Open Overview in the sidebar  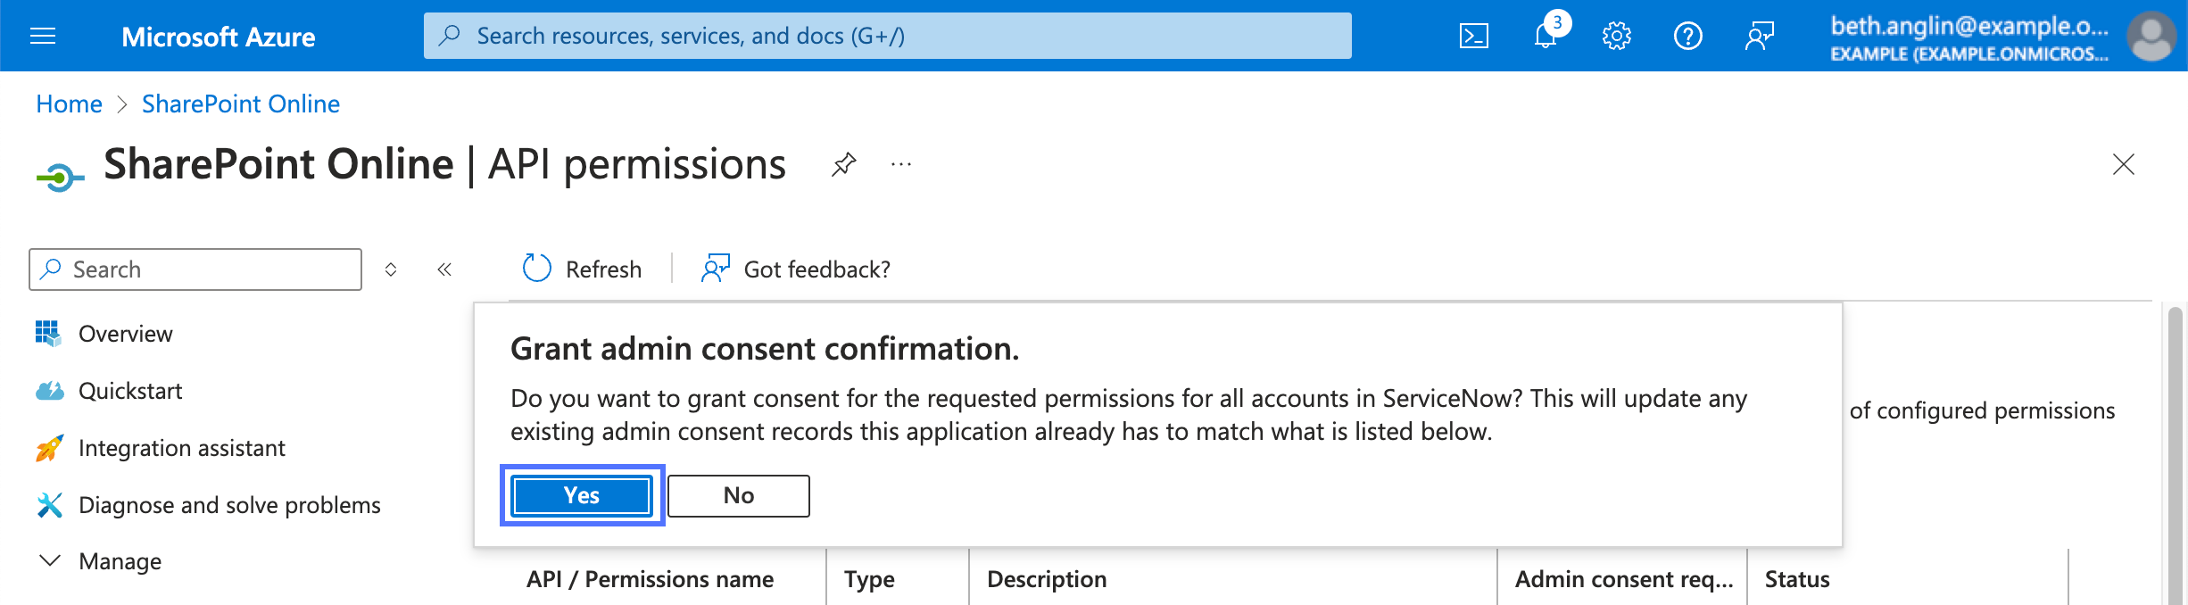125,334
